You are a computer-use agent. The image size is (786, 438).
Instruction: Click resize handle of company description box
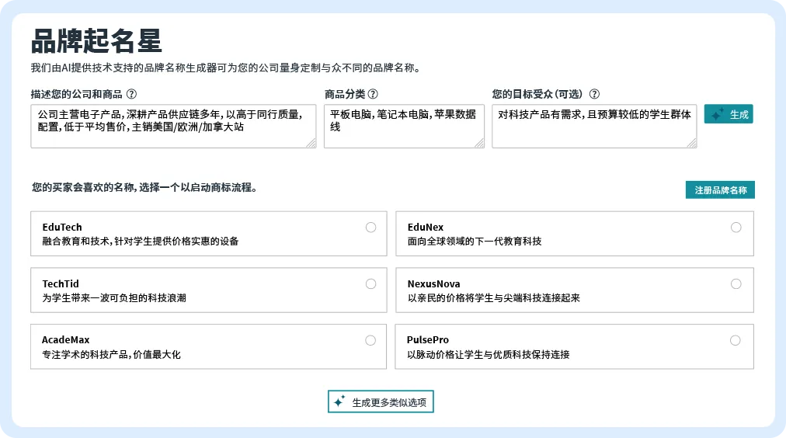pyautogui.click(x=311, y=143)
